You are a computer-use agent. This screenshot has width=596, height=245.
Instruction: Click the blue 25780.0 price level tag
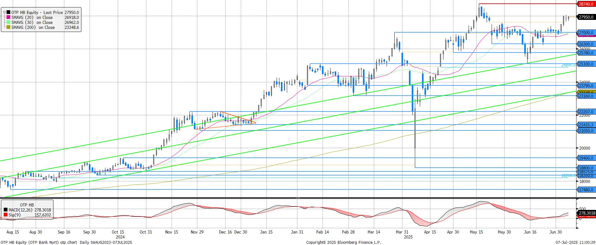pos(586,53)
